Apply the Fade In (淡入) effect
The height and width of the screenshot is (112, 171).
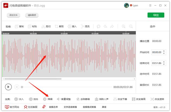(x=19, y=99)
